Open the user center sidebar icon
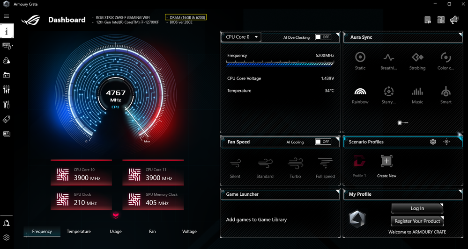 click(7, 223)
